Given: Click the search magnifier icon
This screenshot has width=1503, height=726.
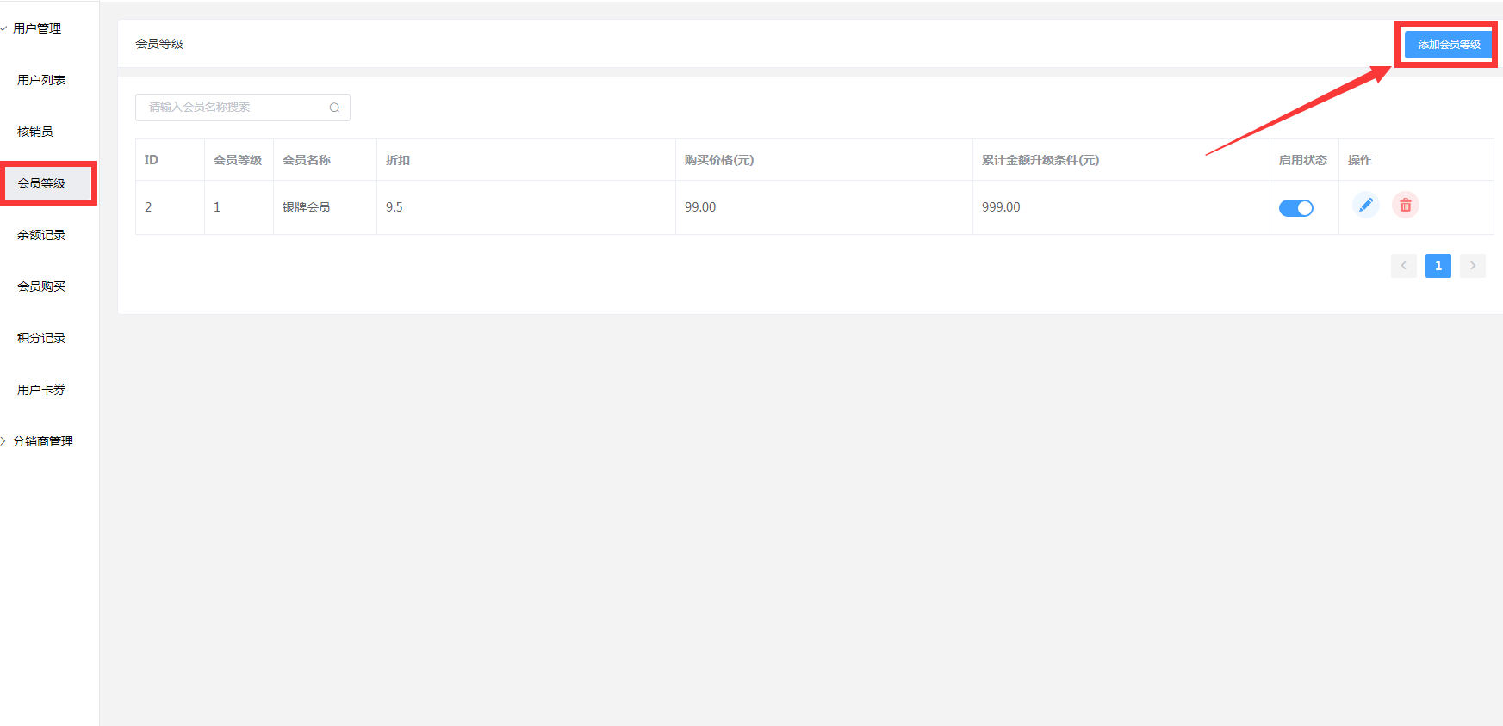Looking at the screenshot, I should (x=334, y=108).
